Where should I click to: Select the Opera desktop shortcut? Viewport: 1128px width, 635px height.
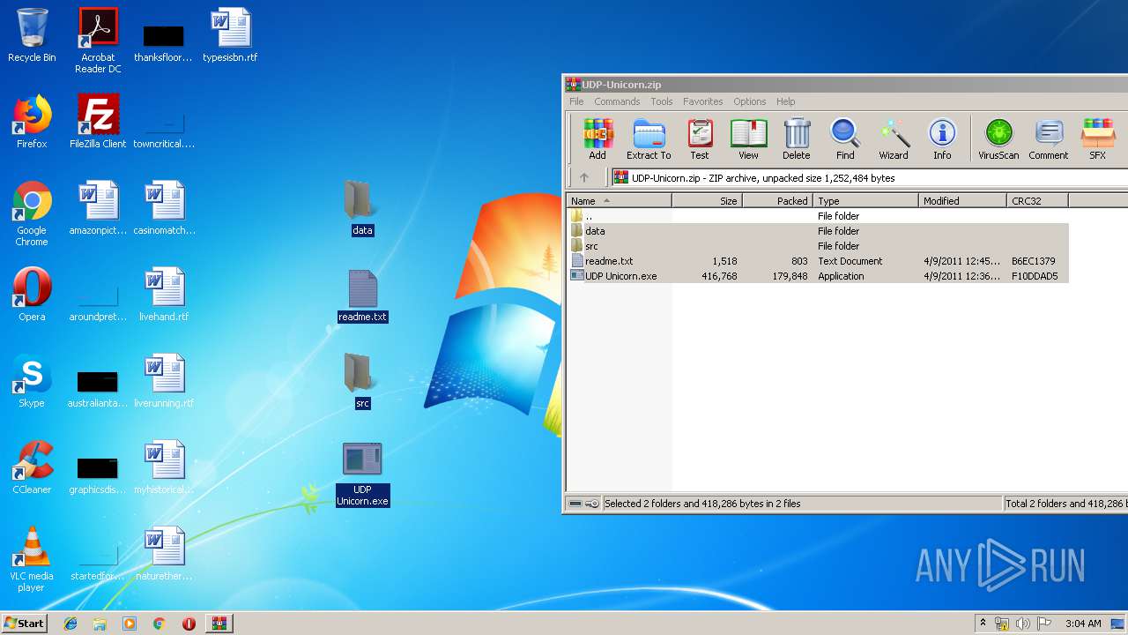(32, 295)
